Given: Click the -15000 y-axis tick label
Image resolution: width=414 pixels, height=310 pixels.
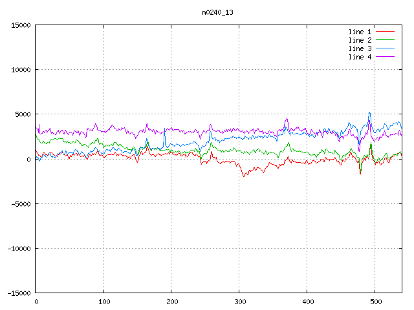Looking at the screenshot, I should tap(18, 293).
